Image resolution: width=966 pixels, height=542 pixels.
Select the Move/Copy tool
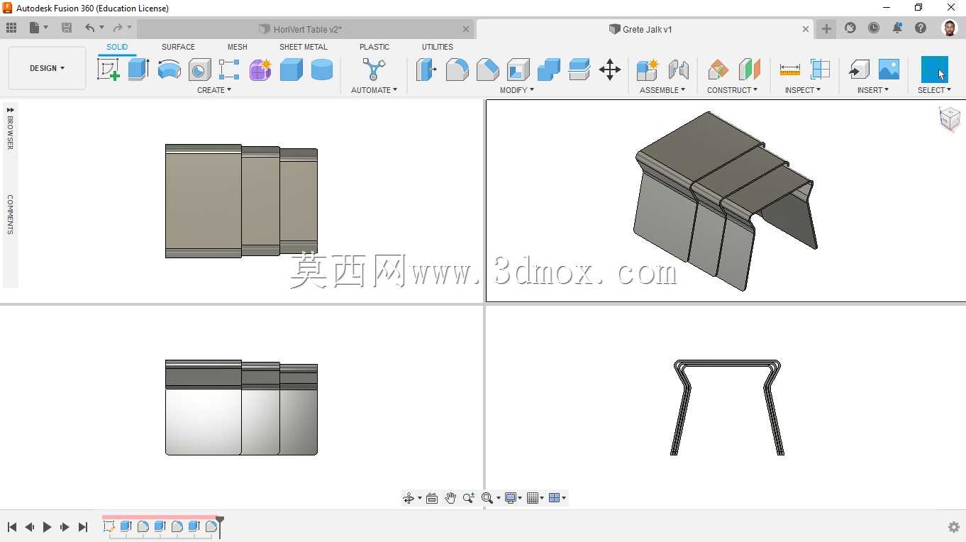click(x=610, y=70)
